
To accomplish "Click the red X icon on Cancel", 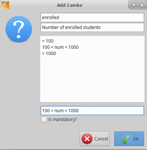I will tap(87, 139).
